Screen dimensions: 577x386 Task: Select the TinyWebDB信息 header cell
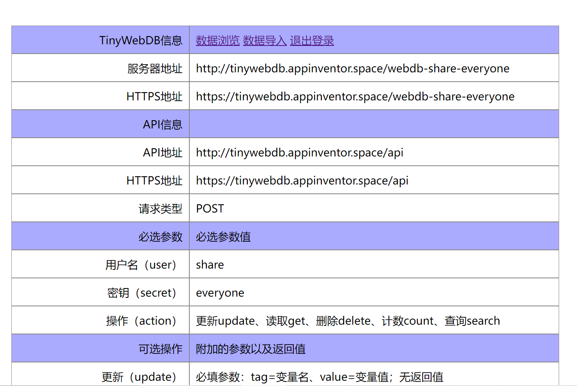point(100,40)
